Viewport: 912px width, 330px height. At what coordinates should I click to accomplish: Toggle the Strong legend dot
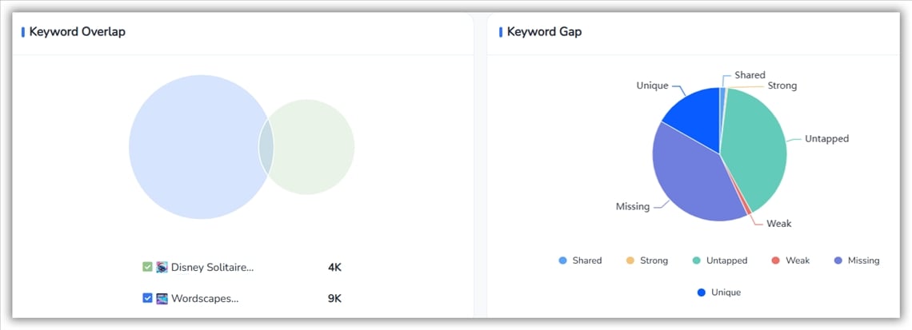pos(630,260)
